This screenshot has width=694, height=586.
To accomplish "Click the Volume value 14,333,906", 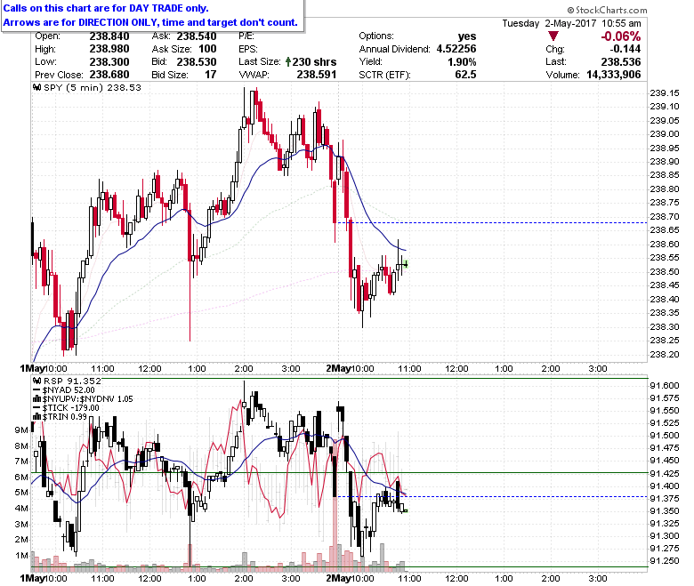I will [613, 75].
